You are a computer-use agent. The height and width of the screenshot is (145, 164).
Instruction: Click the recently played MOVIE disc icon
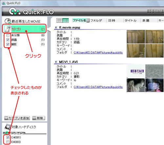point(8,21)
